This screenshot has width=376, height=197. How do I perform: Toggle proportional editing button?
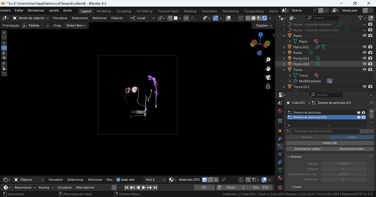(186, 18)
